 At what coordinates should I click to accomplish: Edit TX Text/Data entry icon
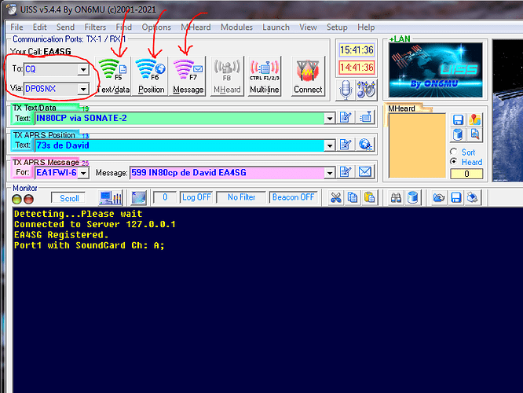click(x=346, y=117)
